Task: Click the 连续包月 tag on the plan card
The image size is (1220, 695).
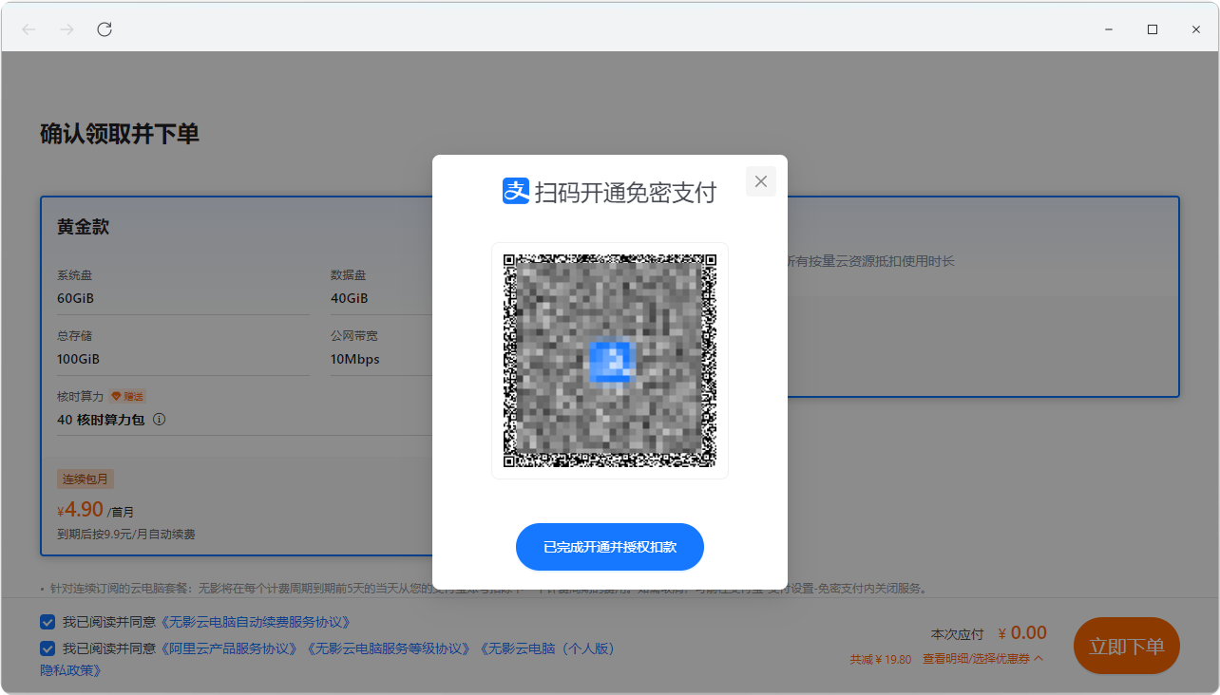Action: coord(86,479)
